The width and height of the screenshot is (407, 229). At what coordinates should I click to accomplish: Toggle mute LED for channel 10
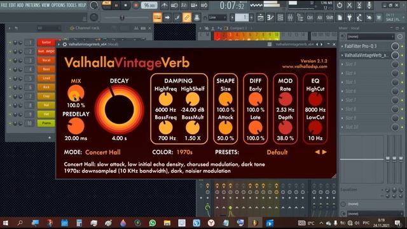(x=10, y=123)
